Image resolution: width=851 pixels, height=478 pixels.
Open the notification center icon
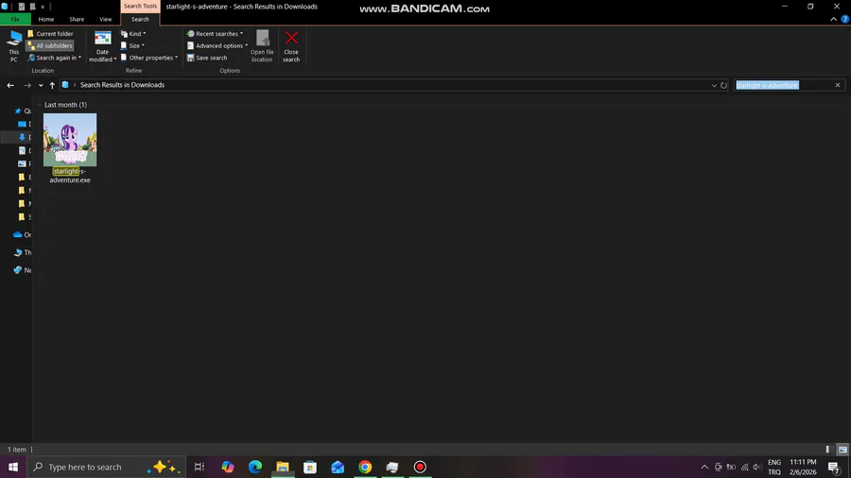(x=835, y=467)
